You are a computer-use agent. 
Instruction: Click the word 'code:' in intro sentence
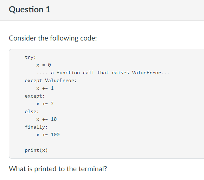[x=89, y=38]
